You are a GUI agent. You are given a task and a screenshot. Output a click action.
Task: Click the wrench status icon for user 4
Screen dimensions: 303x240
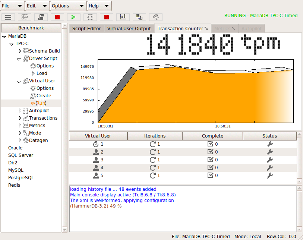pyautogui.click(x=270, y=168)
